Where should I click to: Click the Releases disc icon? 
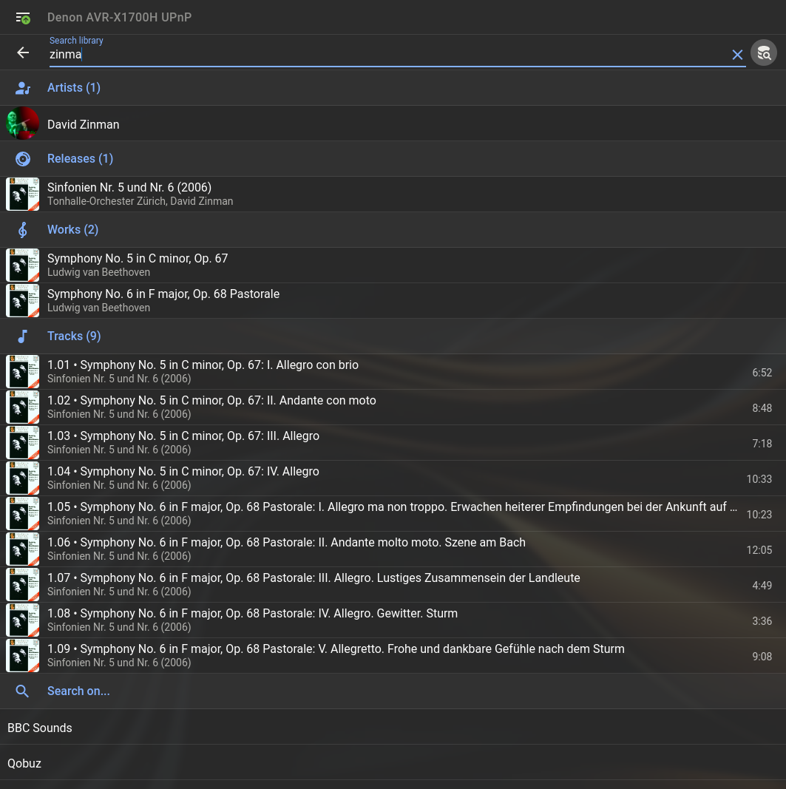pos(23,159)
